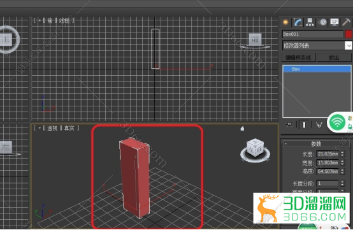Viewport: 353px width, 230px height.
Task: Click the home icon in perspective viewport
Action: (242, 129)
